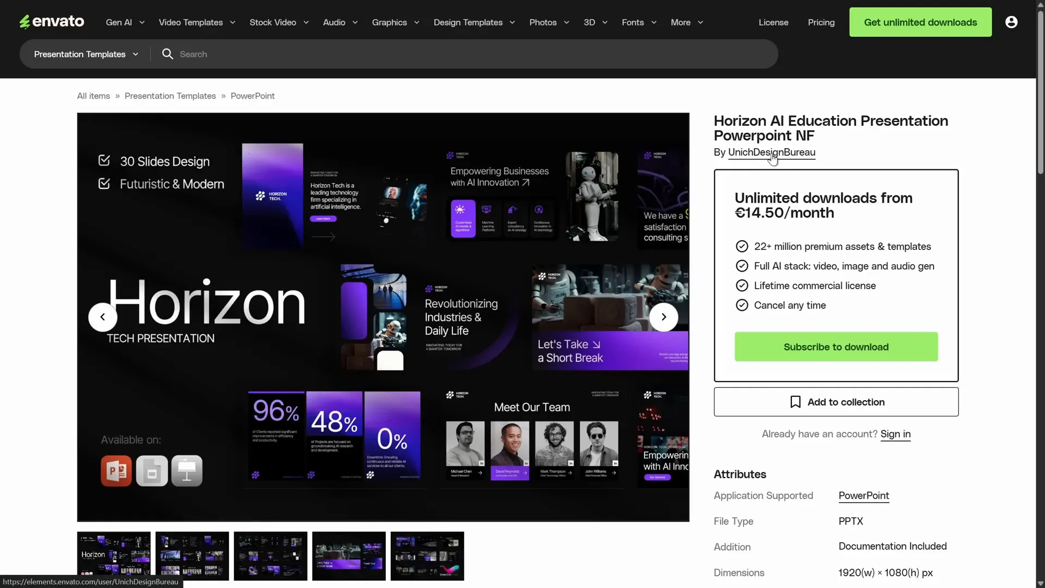Click the Envato logo

52,22
